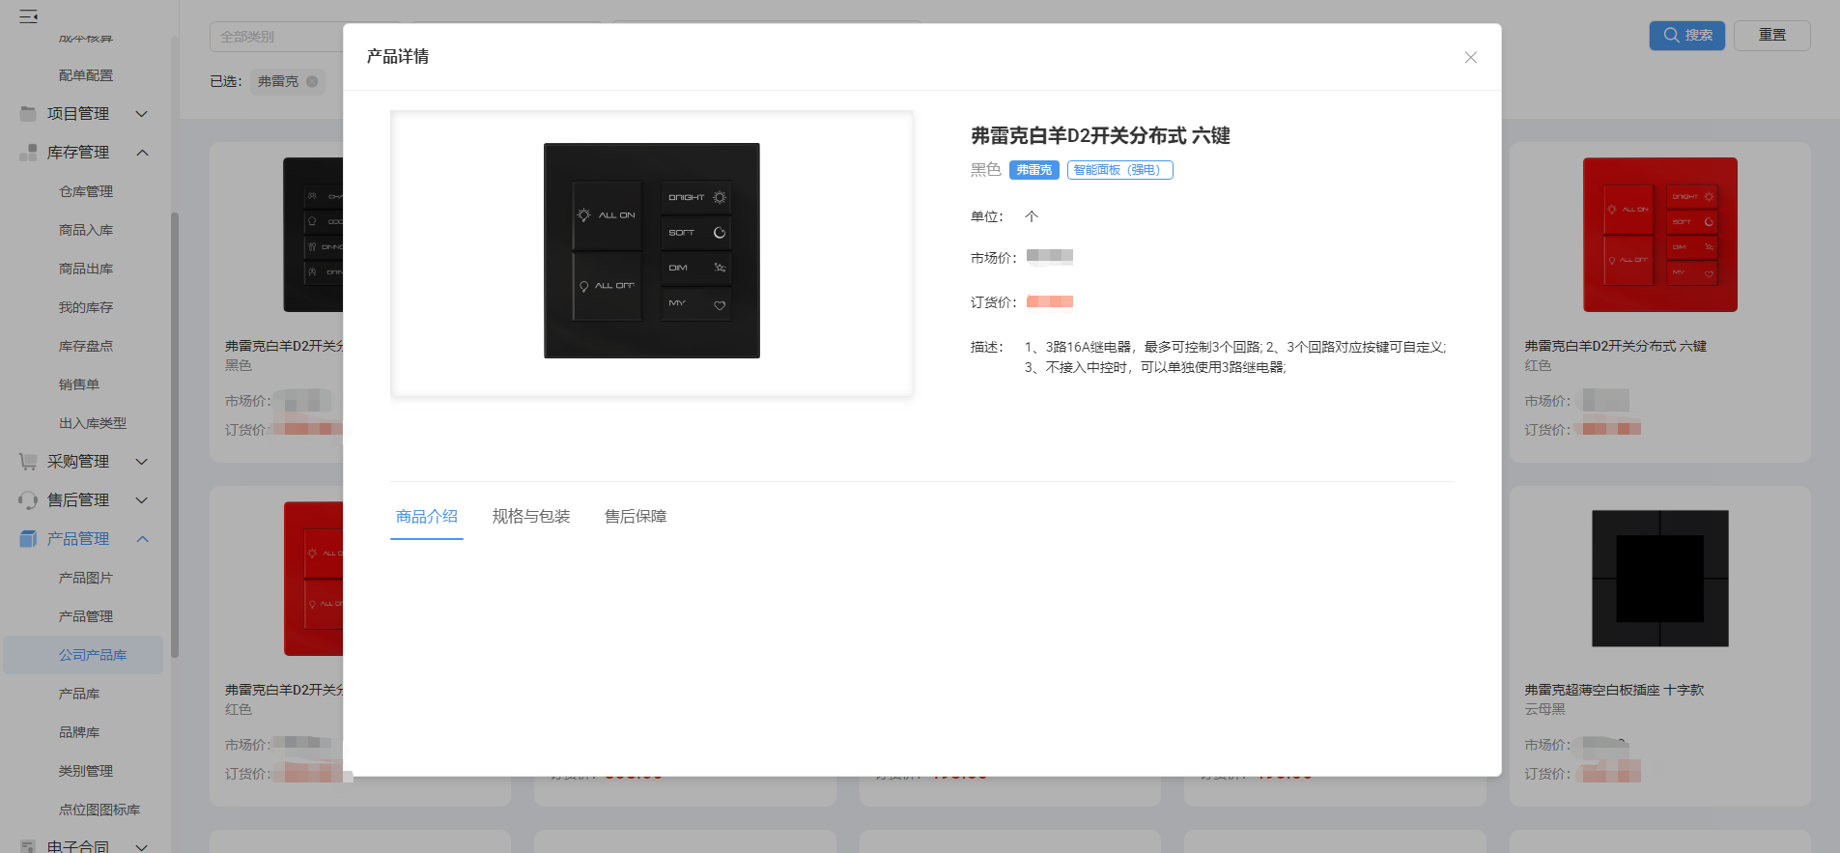
Task: Expand the 售后管理 menu chevron
Action: tap(142, 500)
